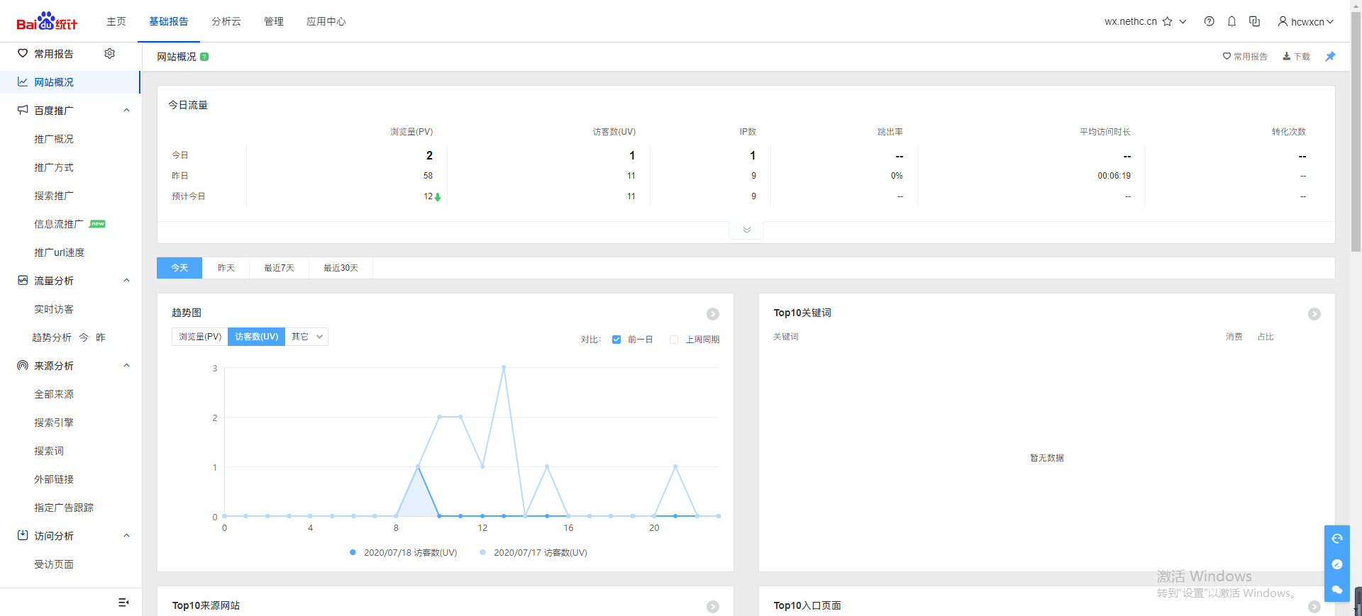Click the help question mark icon
This screenshot has width=1362, height=616.
coord(1209,21)
